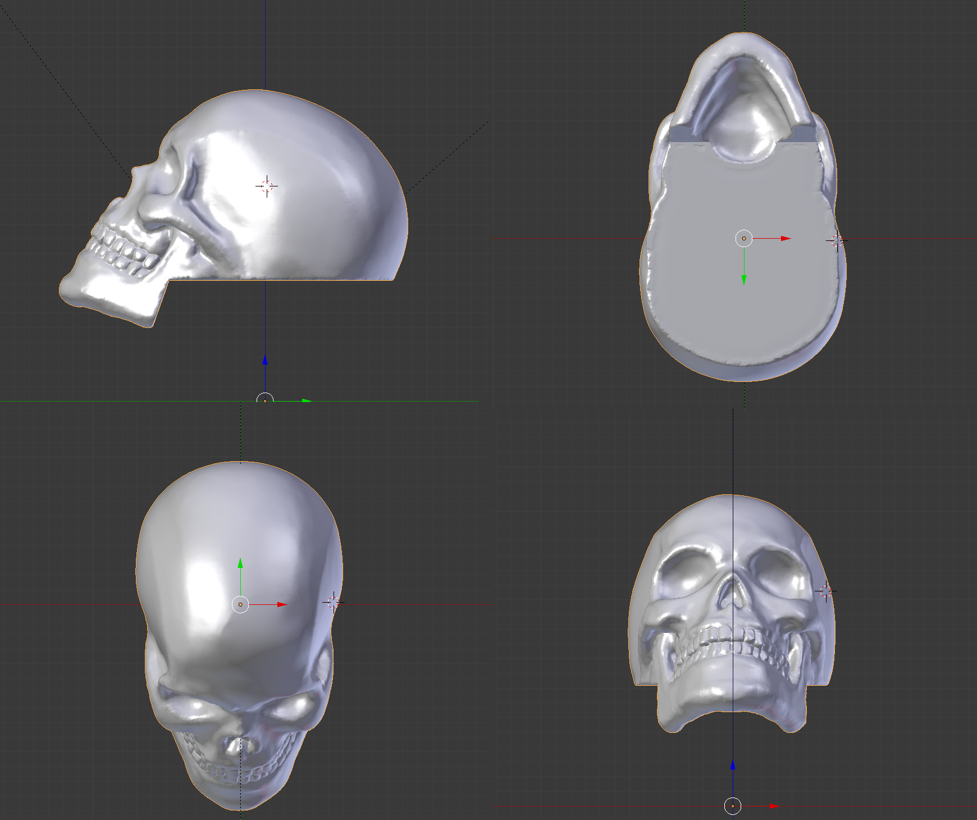Click the object origin circle in the top view
Viewport: 977px width, 820px height.
pos(744,238)
